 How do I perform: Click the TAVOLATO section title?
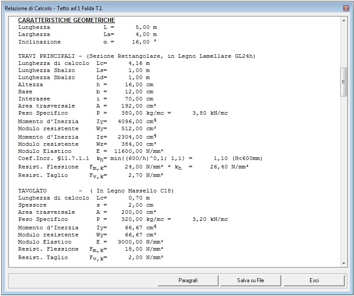coord(96,191)
